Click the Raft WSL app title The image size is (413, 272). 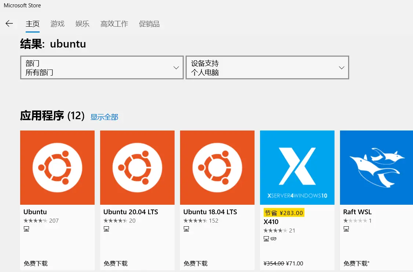pos(357,212)
